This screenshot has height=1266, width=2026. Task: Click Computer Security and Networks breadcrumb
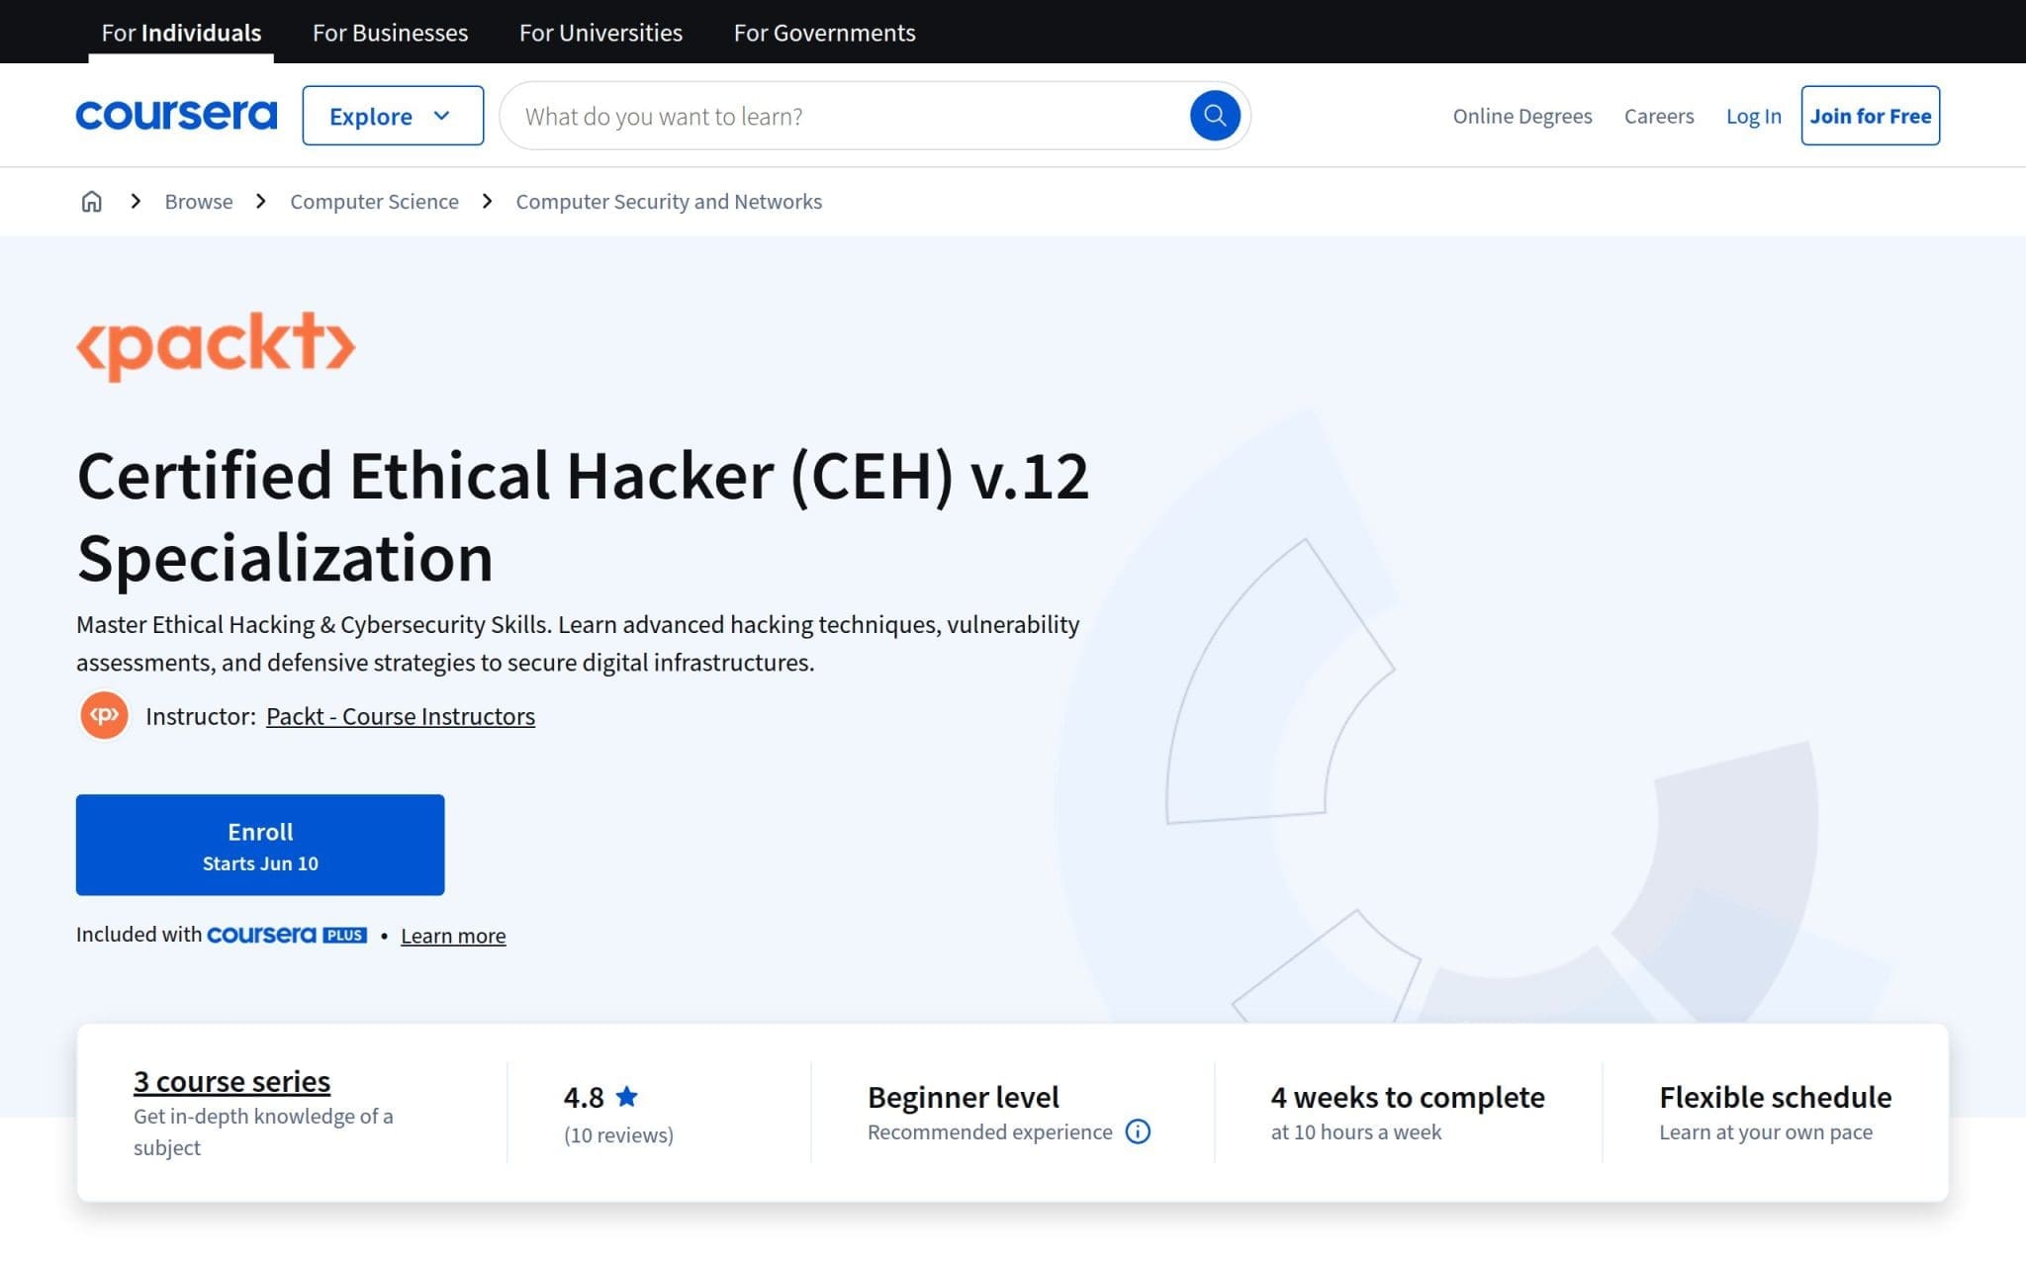[669, 202]
